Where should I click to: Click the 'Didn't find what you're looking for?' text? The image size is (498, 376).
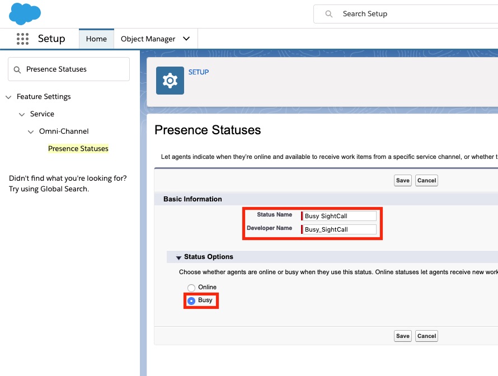(x=68, y=178)
